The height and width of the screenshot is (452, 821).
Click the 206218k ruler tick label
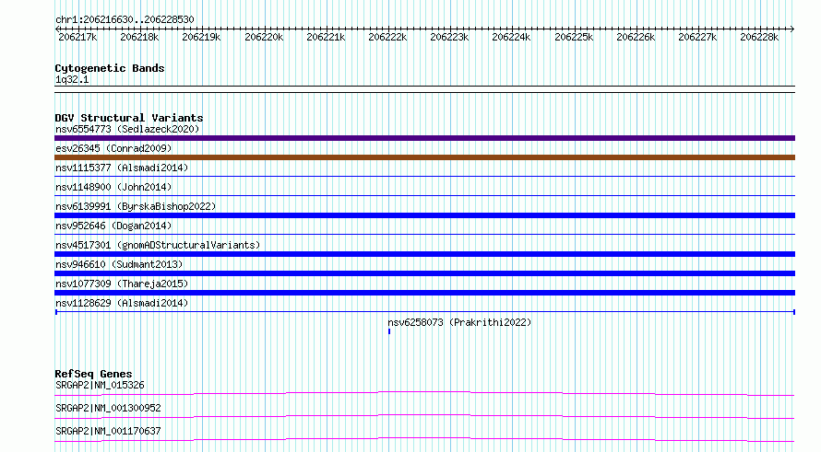pos(139,37)
